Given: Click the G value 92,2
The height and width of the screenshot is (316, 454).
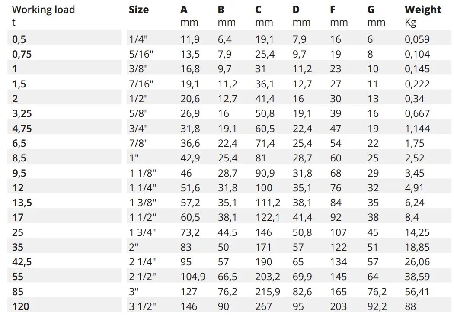Looking at the screenshot, I should coord(377,306).
